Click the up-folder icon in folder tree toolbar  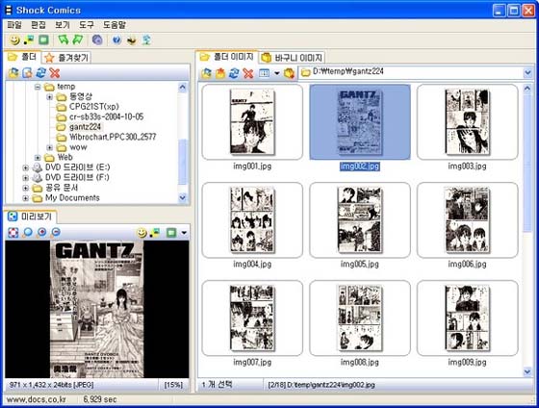coord(13,72)
